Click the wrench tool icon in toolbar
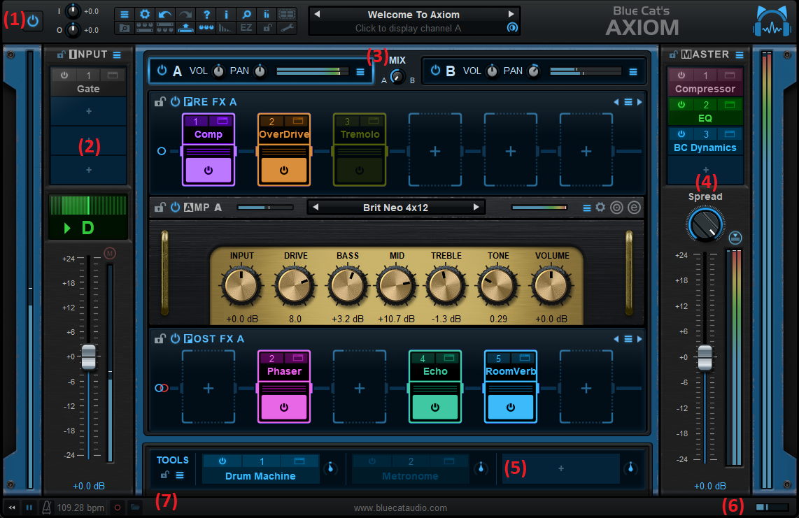The width and height of the screenshot is (799, 518). tap(287, 28)
